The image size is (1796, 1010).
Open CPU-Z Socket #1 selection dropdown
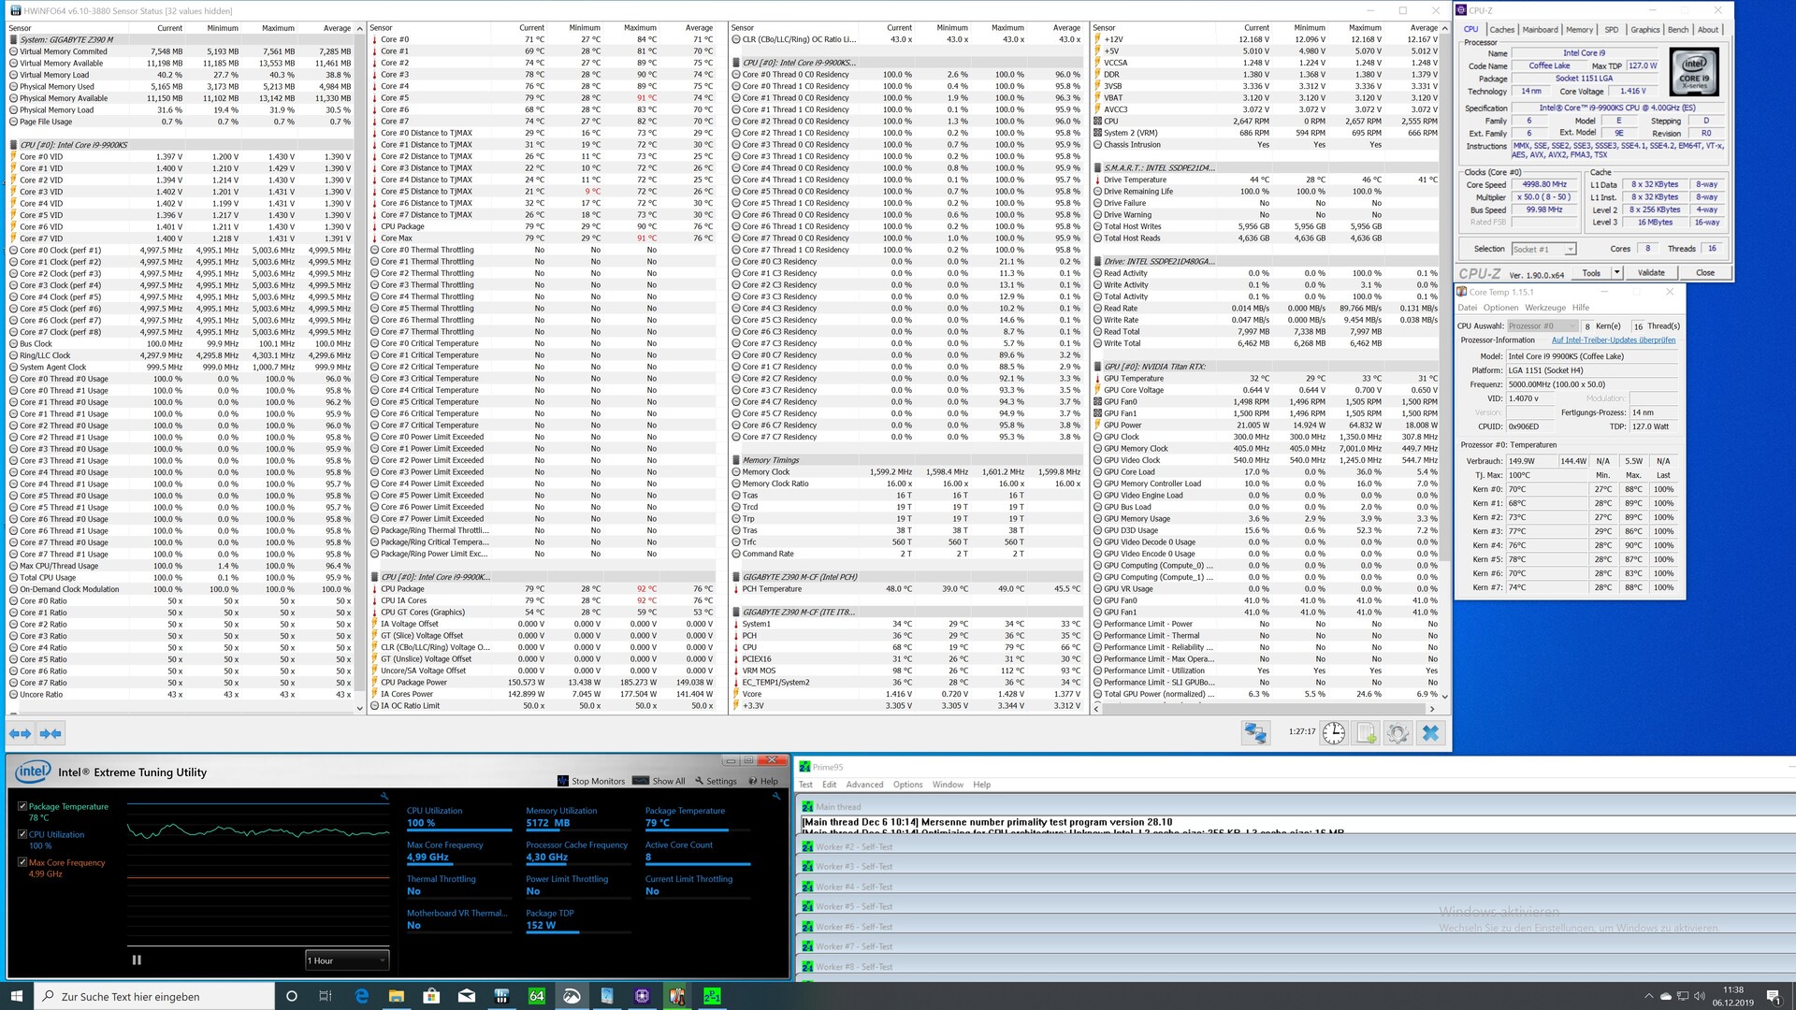[x=1543, y=249]
